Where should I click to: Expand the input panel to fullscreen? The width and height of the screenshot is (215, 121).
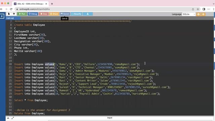[x=13, y=118]
